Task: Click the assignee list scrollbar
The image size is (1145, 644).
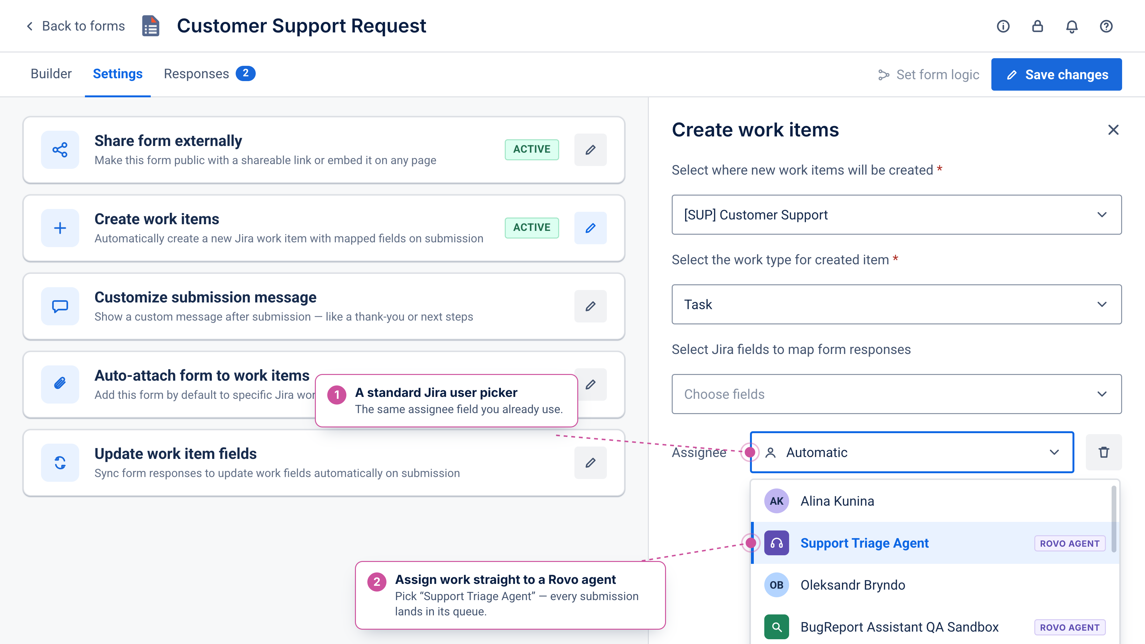Action: coord(1114,519)
